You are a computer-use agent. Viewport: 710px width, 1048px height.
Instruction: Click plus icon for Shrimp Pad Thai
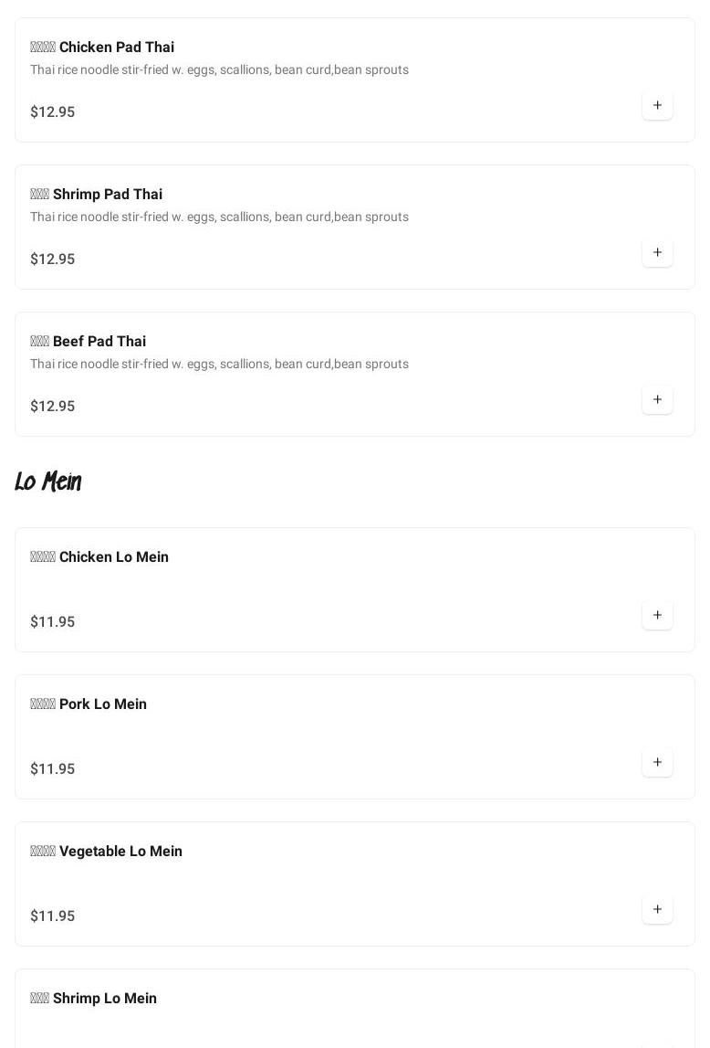click(657, 252)
